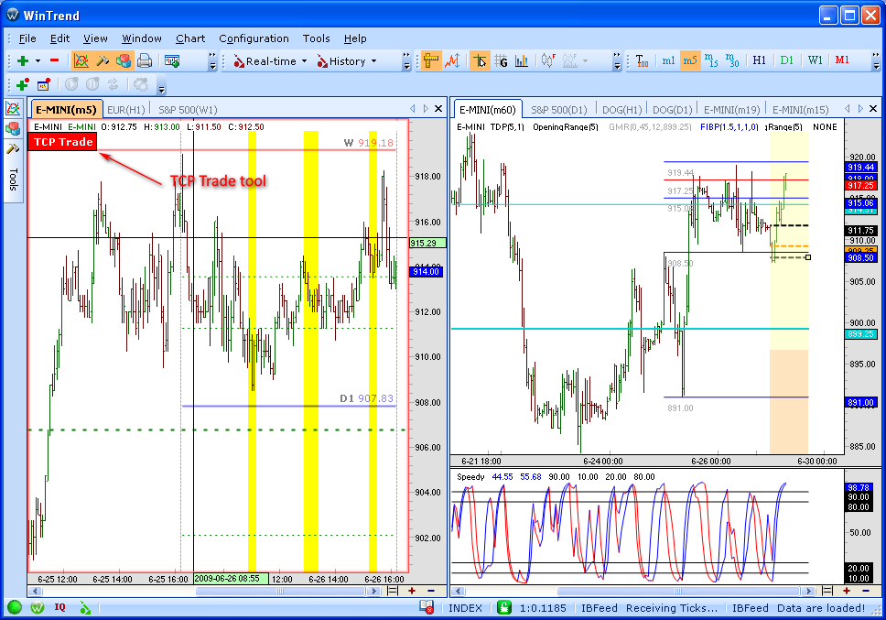Toggle the ruler measuring tool icon

[431, 61]
